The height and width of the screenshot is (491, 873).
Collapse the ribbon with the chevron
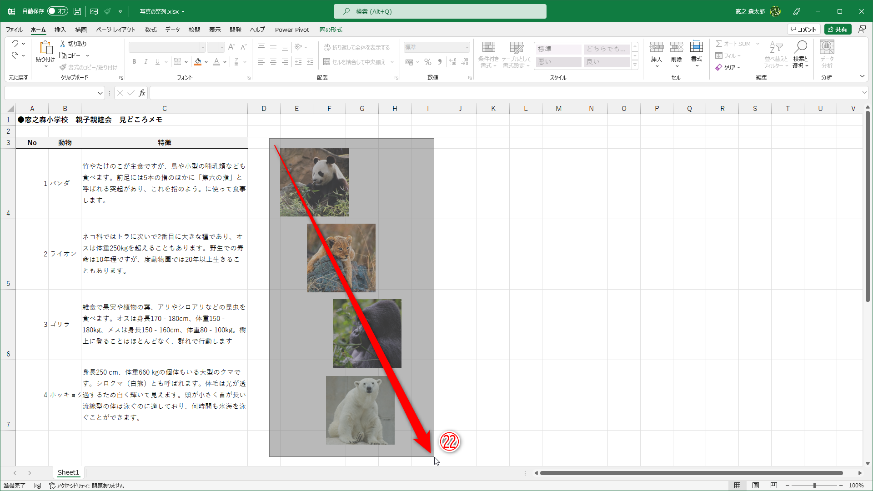pos(862,76)
